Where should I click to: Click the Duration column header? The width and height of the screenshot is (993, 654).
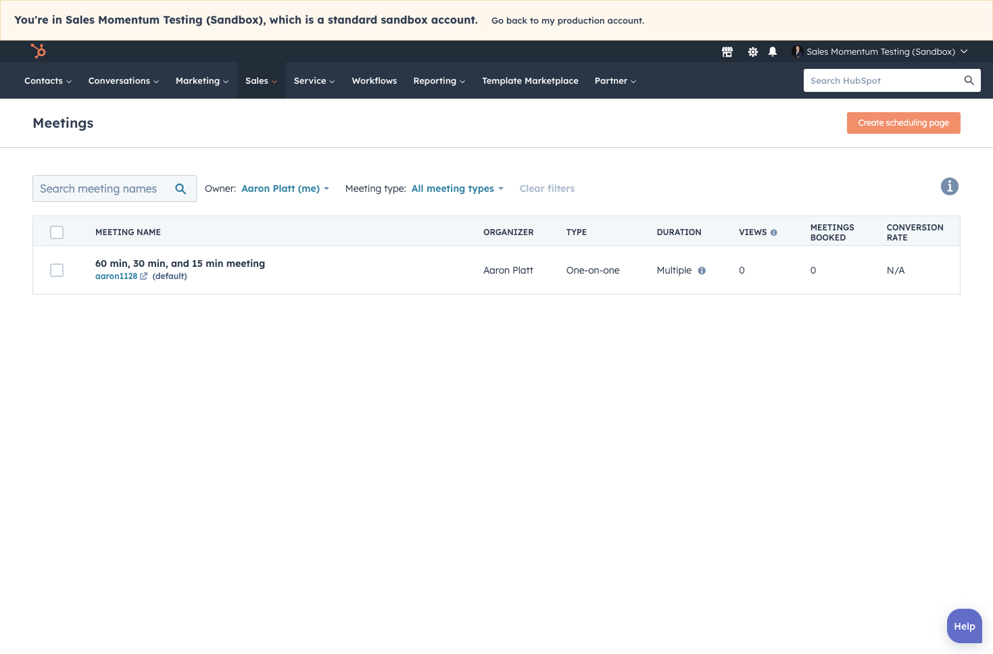[679, 232]
